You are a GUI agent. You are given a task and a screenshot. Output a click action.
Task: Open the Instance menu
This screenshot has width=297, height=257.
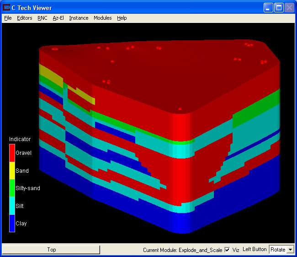[x=79, y=18]
